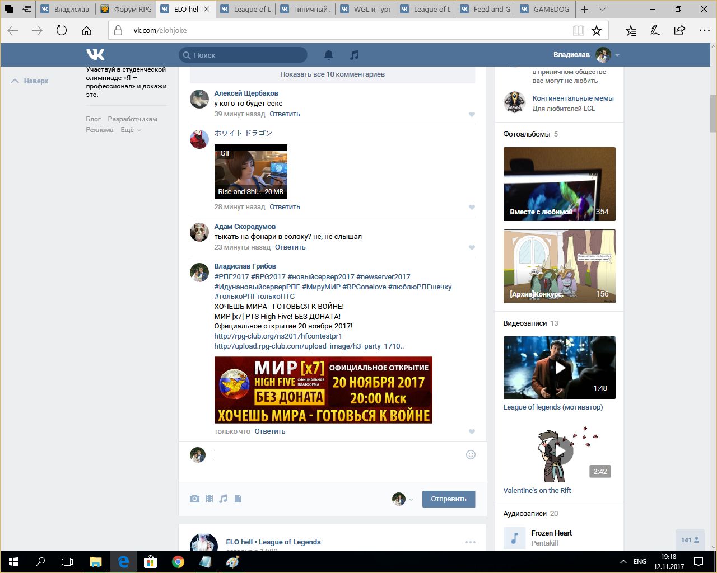Open the Windows Start menu
The height and width of the screenshot is (573, 717).
coord(13,561)
